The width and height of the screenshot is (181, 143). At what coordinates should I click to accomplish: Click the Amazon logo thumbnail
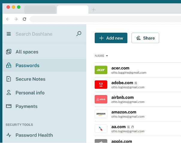101,114
